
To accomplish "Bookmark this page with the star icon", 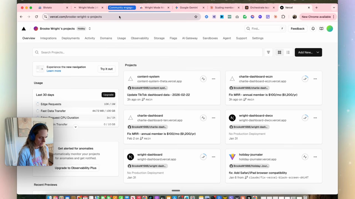I will tap(196, 17).
